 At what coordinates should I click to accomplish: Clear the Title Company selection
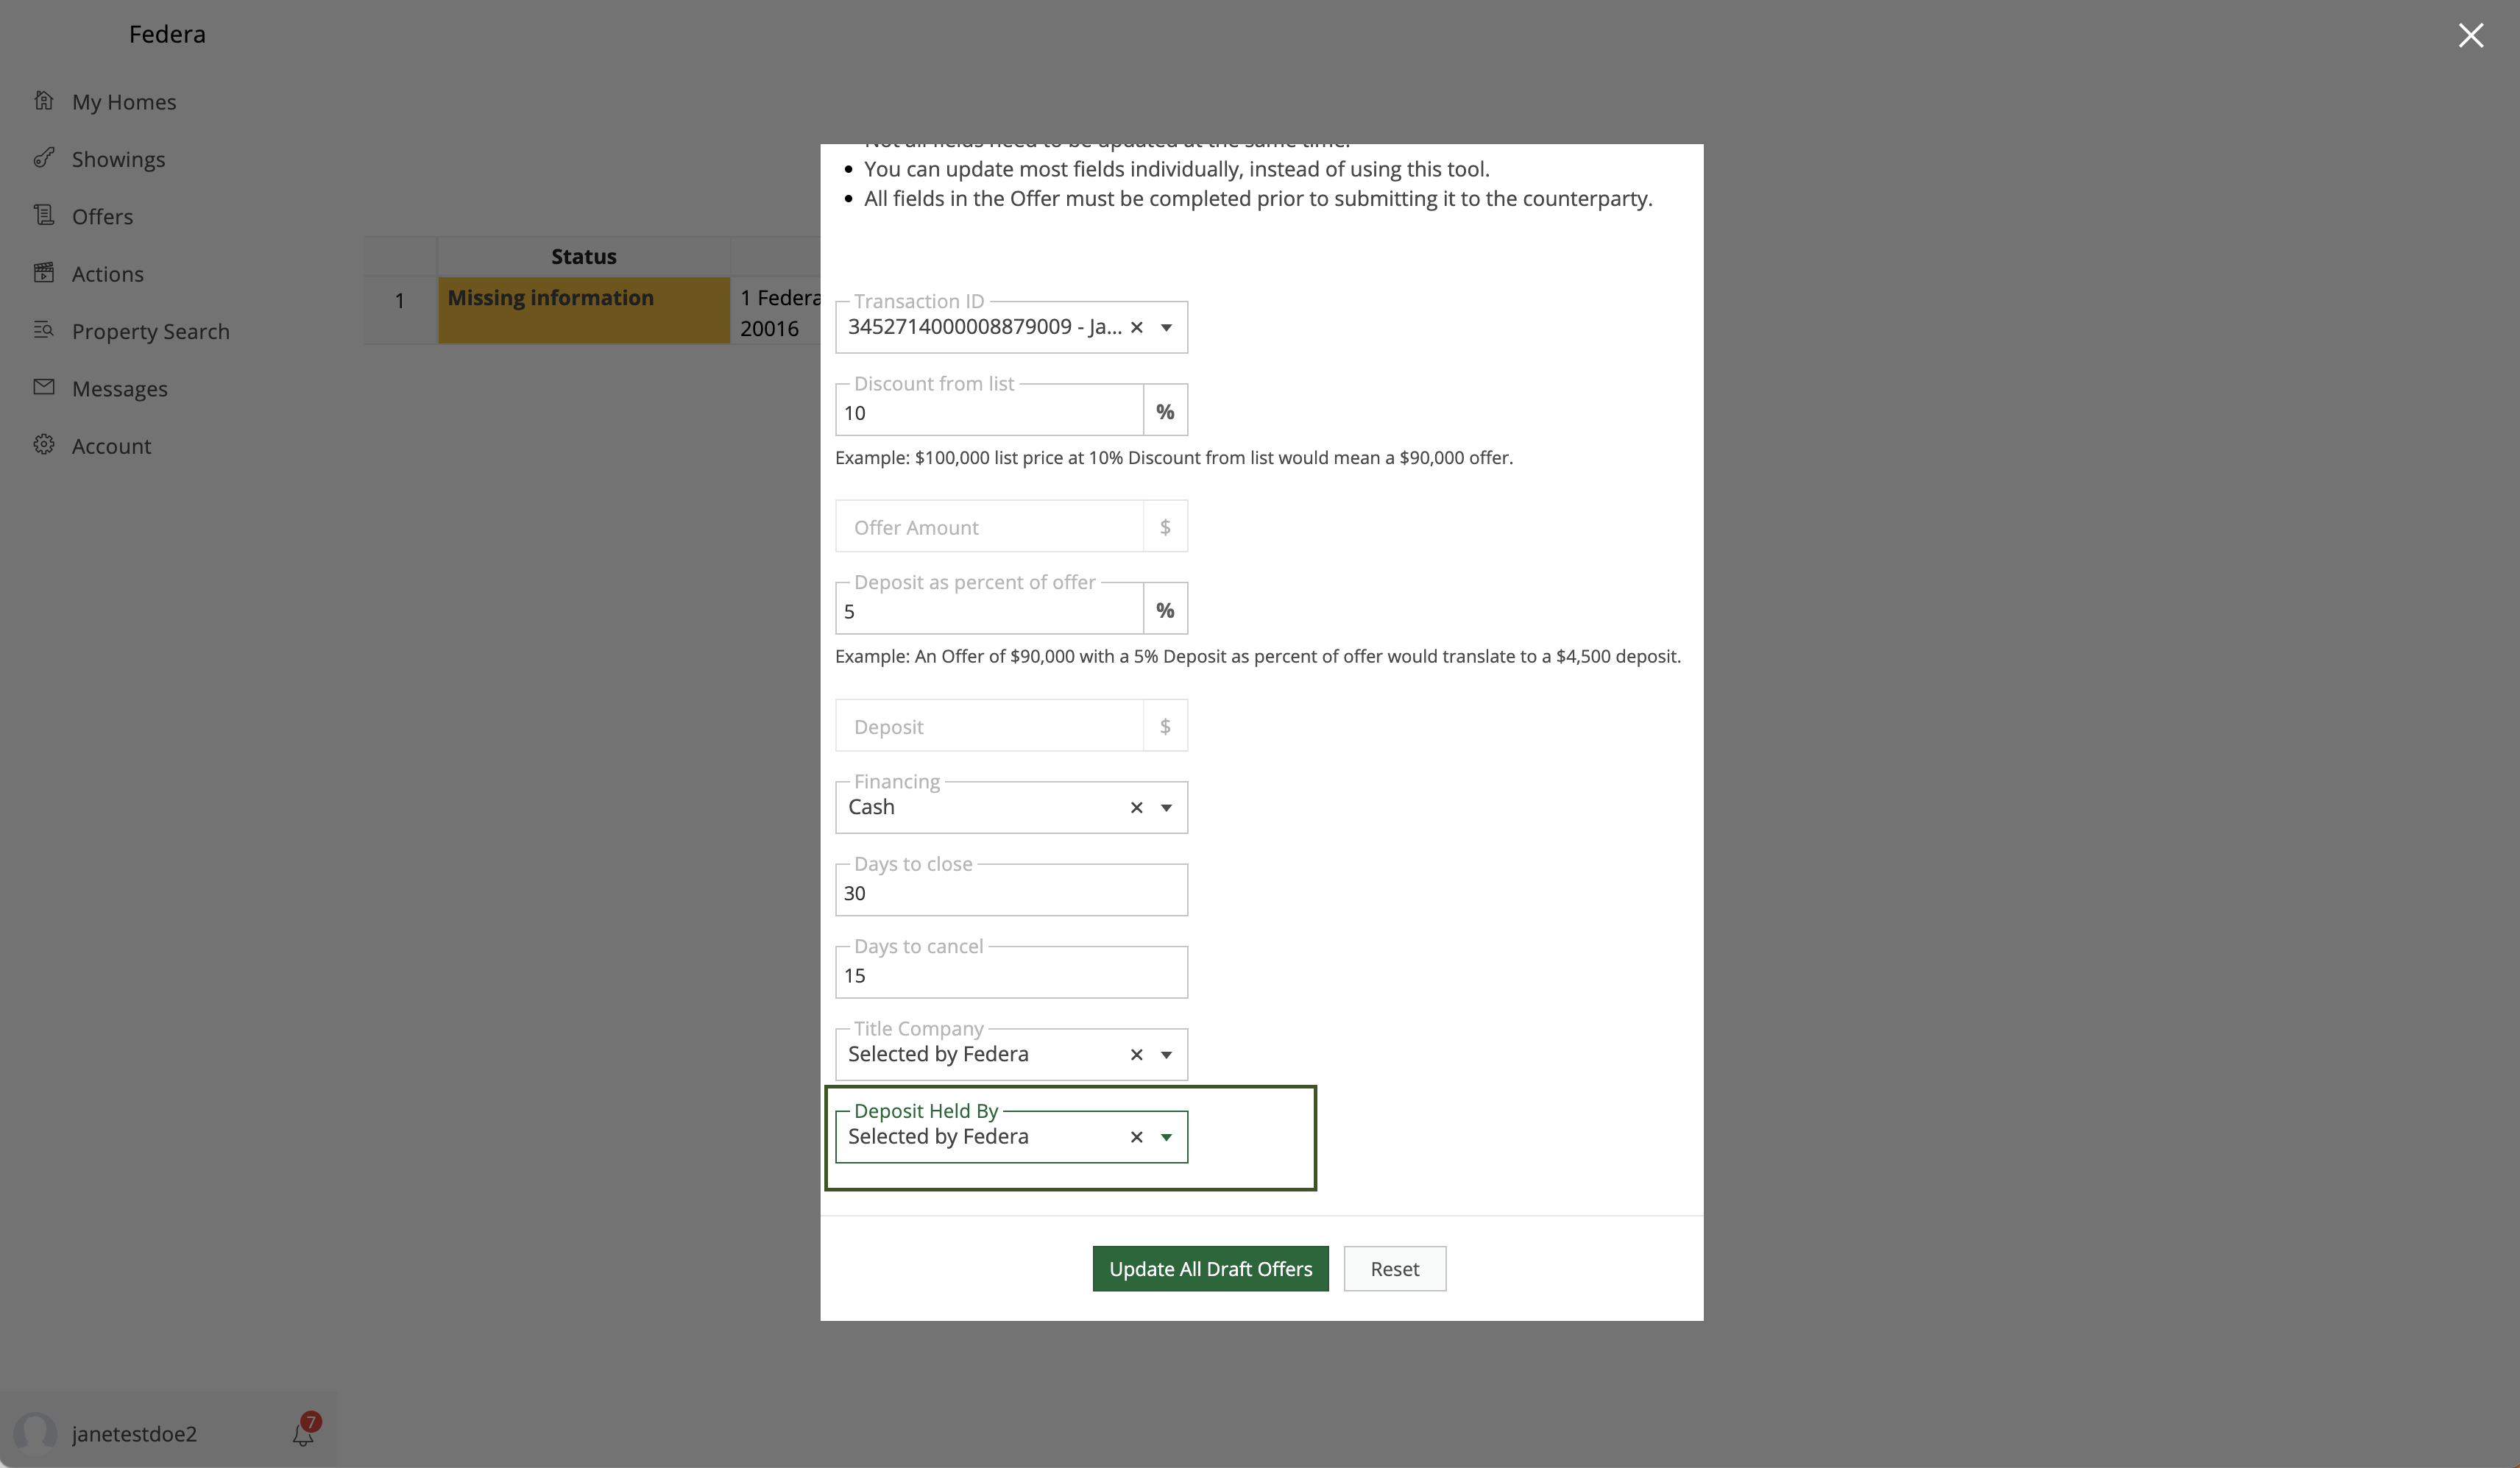(x=1136, y=1055)
